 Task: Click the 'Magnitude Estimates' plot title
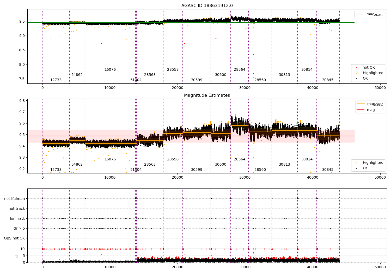point(207,95)
